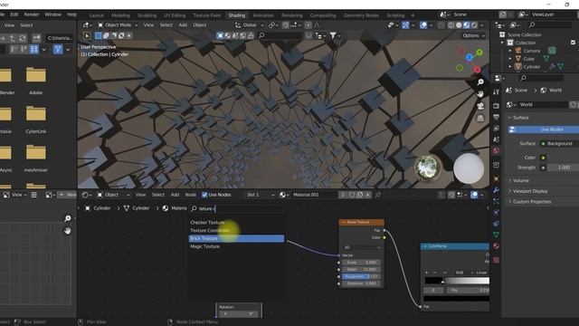This screenshot has width=579, height=326.
Task: Click the HDRI preview sphere in the viewport
Action: click(428, 168)
